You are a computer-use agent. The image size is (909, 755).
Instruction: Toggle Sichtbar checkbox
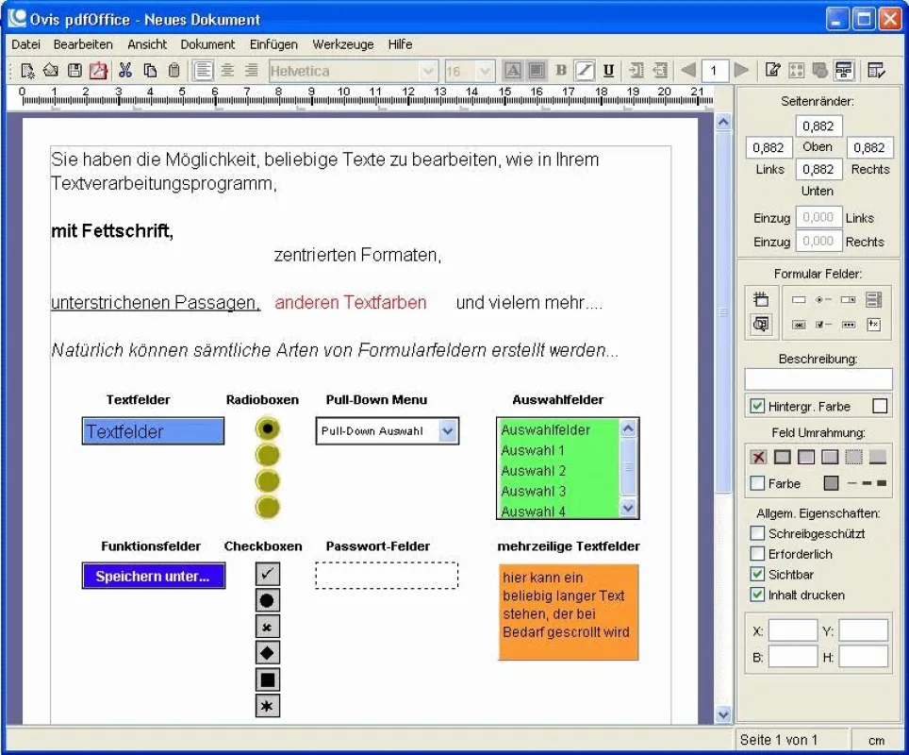757,575
